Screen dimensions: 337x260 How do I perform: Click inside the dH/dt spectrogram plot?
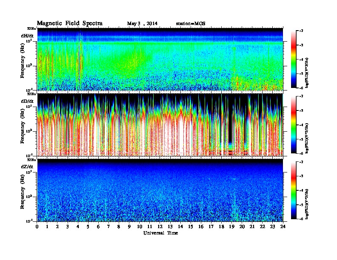click(160, 59)
